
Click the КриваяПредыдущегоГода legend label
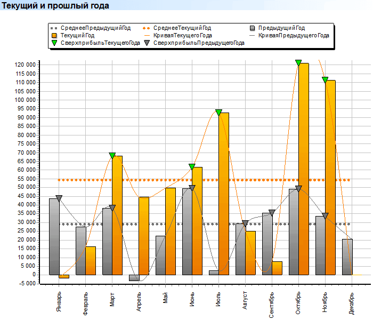294,36
